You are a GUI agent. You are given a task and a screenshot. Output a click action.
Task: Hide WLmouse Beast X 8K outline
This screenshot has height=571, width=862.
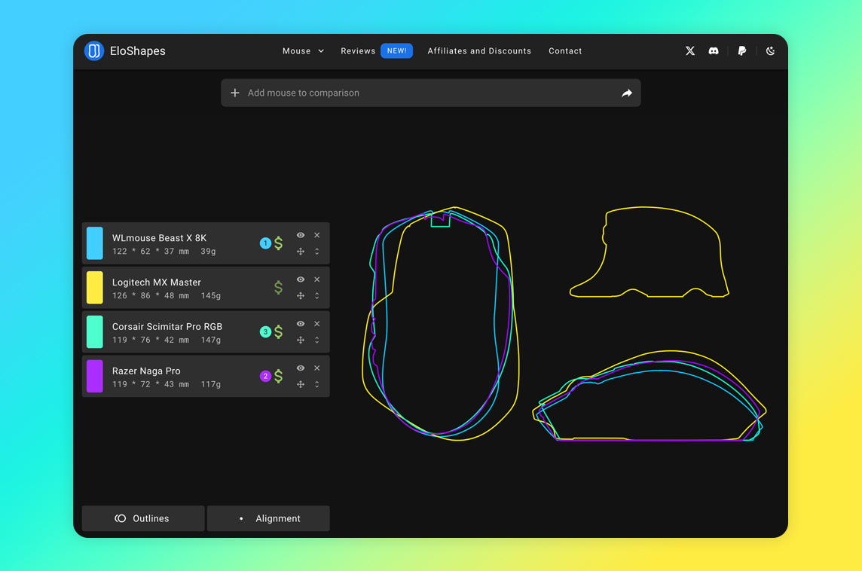(x=301, y=235)
